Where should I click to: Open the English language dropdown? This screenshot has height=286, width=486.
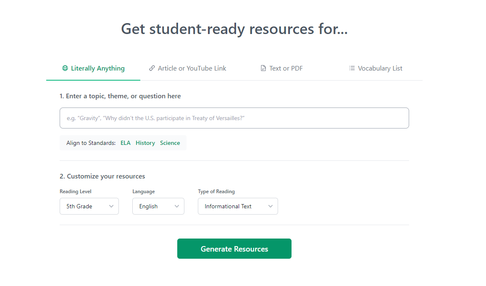point(158,206)
